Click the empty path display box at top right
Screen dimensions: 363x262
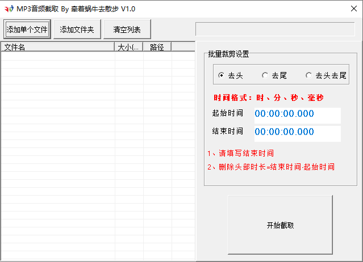(x=275, y=29)
